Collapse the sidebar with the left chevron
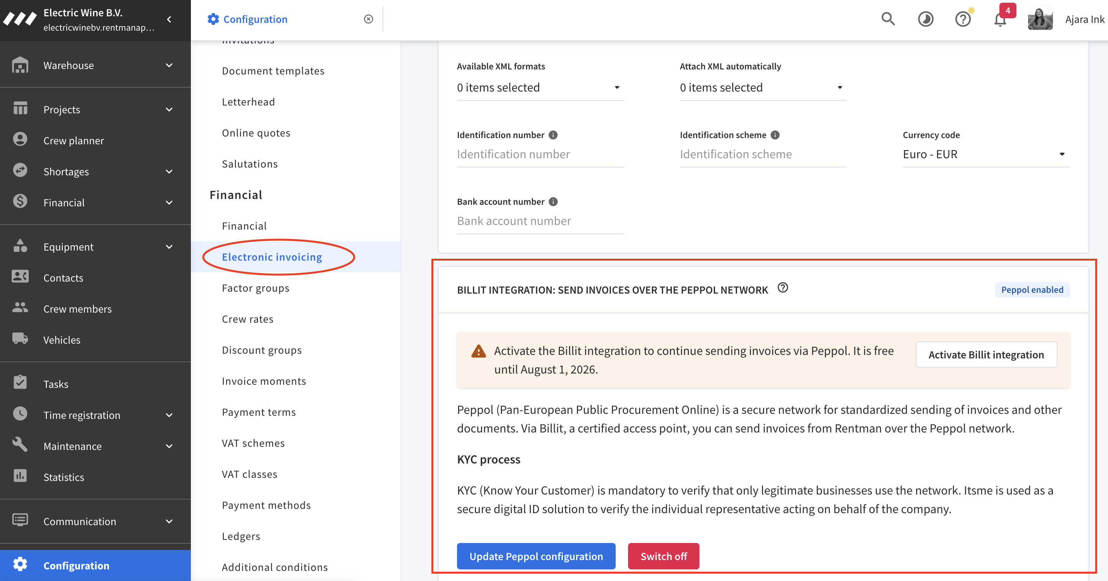This screenshot has height=581, width=1108. [170, 19]
